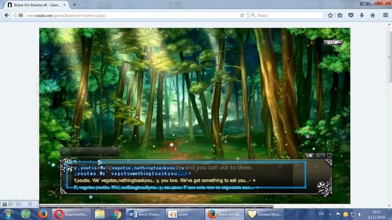The width and height of the screenshot is (392, 220).
Task: Click the game dialogue text box
Action: click(x=196, y=177)
